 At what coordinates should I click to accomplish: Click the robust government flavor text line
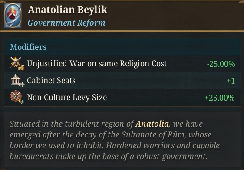(x=109, y=157)
